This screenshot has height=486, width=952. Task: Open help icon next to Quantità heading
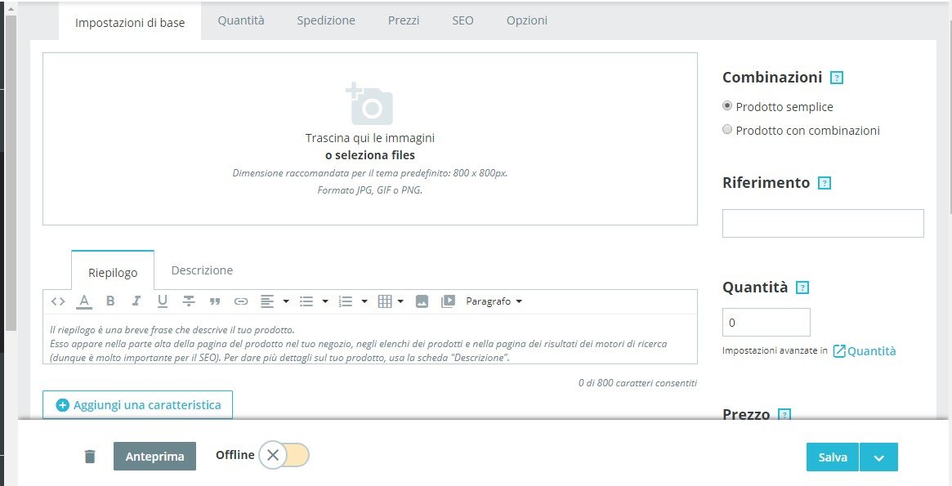coord(802,288)
